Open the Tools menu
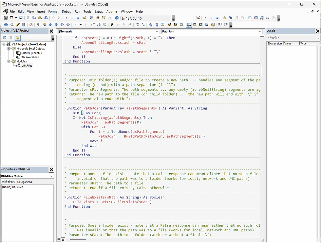This screenshot has width=321, height=243. [87, 12]
